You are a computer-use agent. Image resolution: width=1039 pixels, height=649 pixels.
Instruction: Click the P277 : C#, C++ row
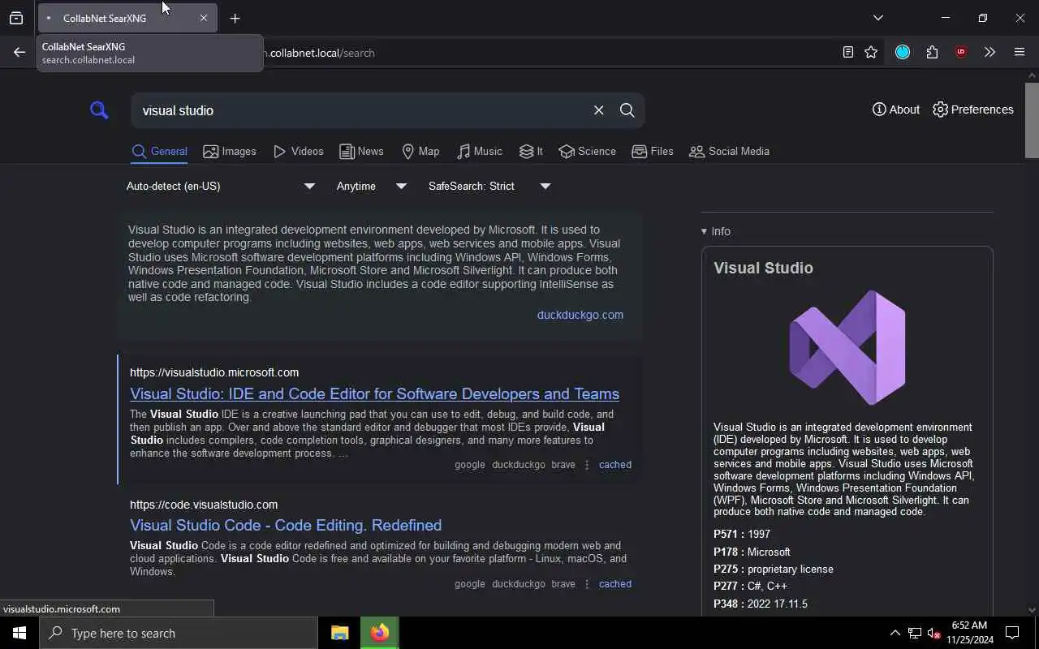click(751, 586)
